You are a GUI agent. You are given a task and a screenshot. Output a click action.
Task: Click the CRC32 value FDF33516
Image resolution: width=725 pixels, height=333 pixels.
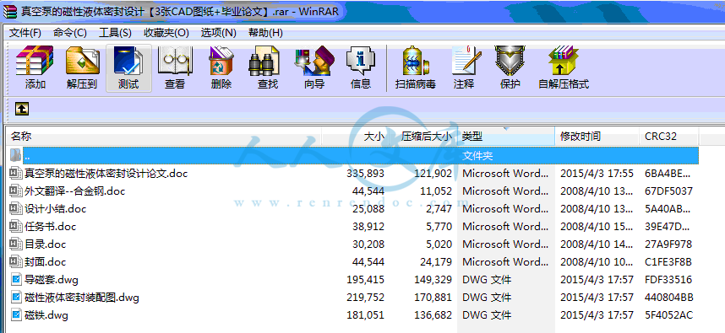(668, 280)
